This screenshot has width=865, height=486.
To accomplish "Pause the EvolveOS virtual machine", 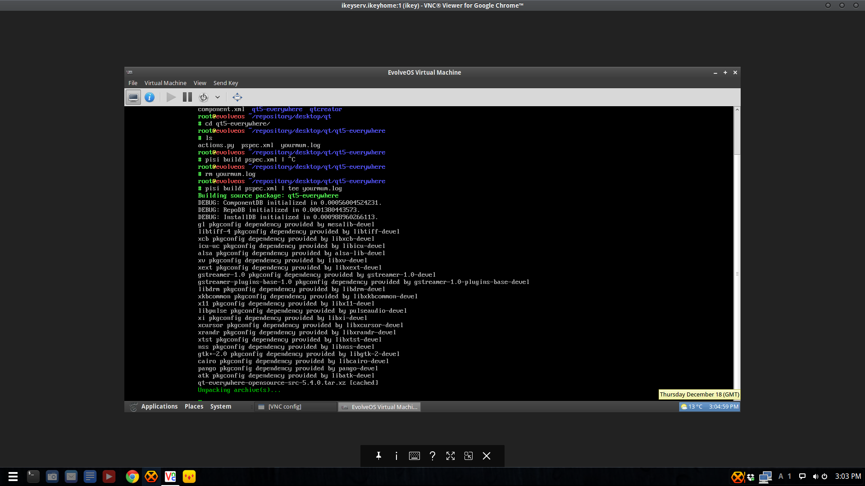I will 187,97.
